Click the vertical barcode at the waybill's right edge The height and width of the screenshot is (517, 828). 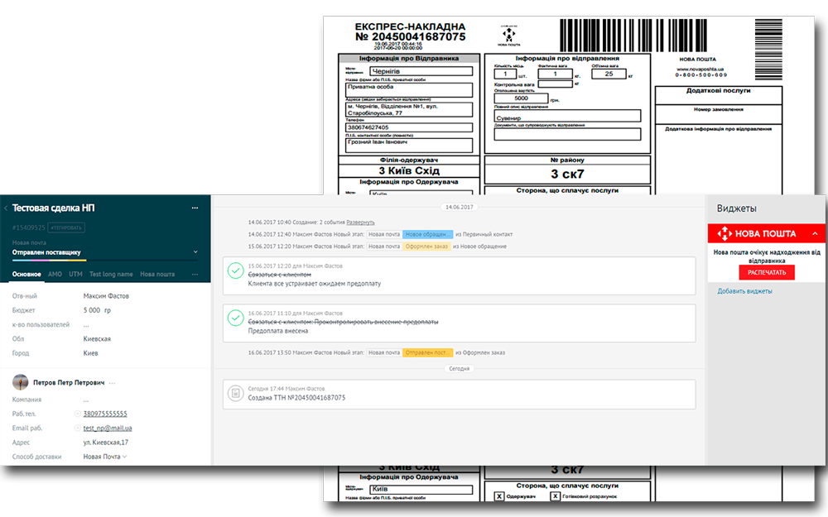768,49
